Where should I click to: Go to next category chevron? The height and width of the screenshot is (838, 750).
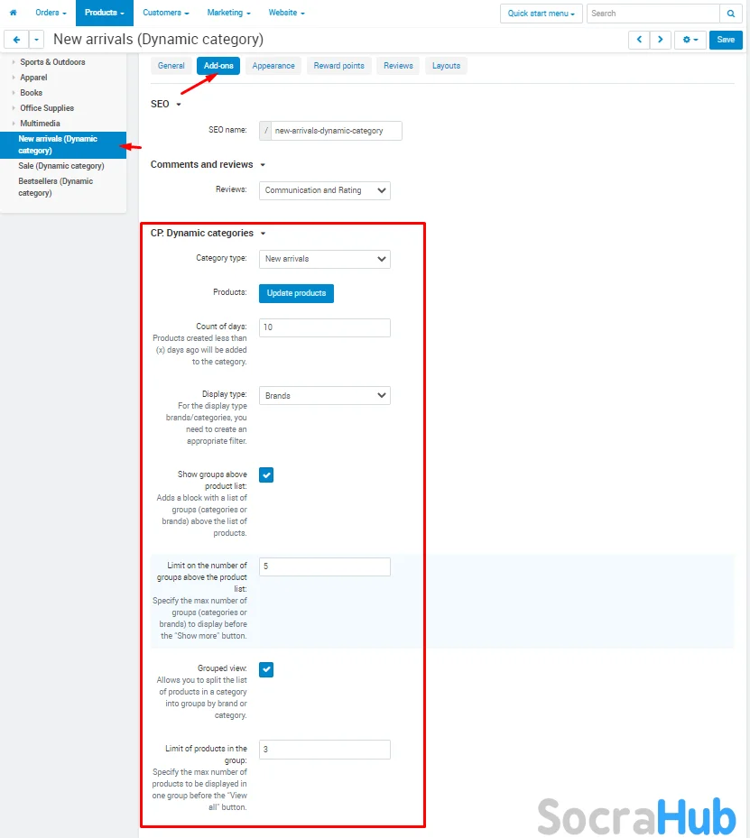click(660, 40)
